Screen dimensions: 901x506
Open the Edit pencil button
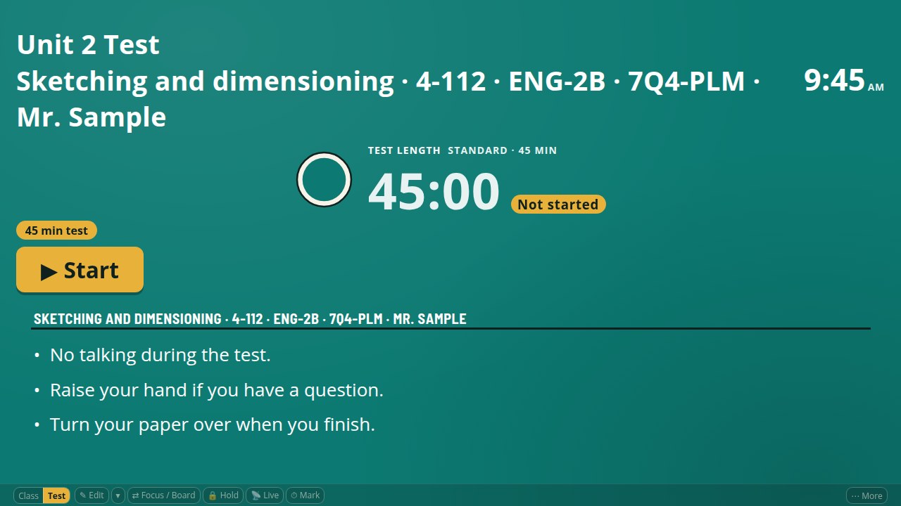(92, 495)
